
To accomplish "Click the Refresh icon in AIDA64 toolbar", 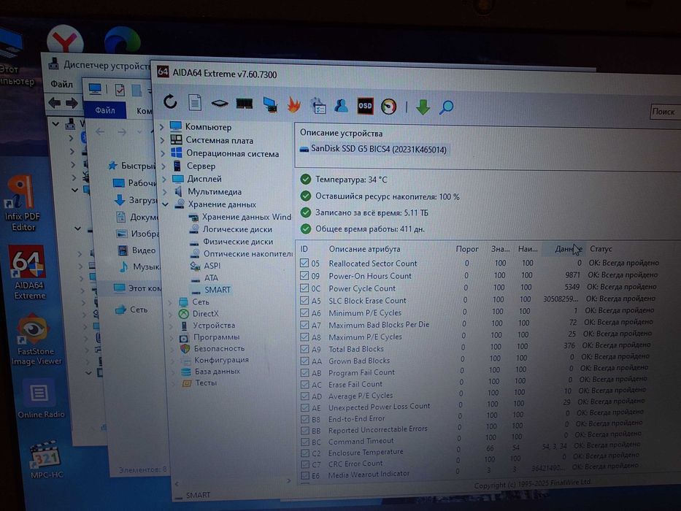I will coord(170,102).
